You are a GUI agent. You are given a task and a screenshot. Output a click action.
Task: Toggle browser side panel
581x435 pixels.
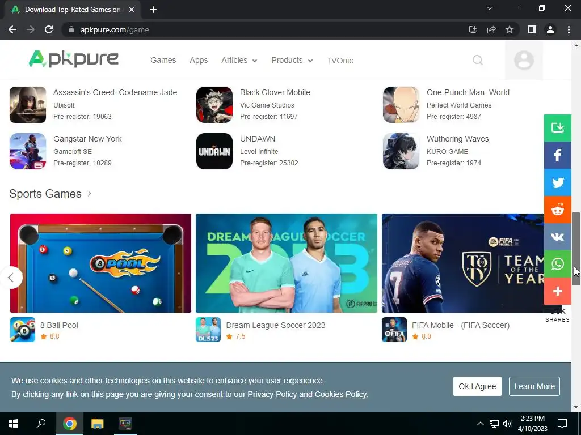tap(532, 29)
